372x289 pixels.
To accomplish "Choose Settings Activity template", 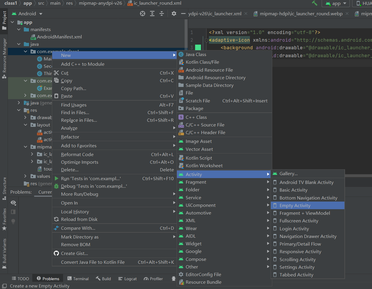I will (307, 267).
